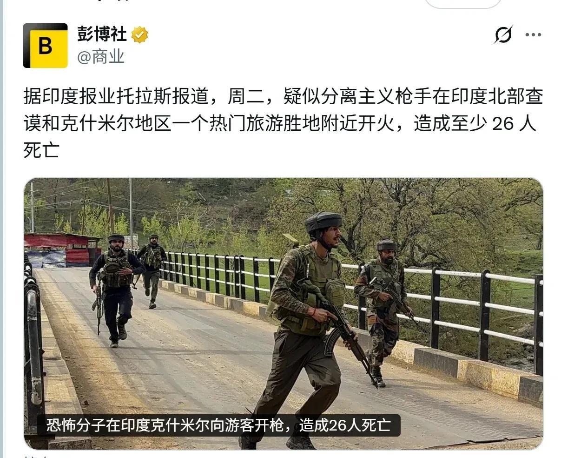Open the Grok slashed-circle icon
Viewport: 561px width, 458px height.
[x=503, y=34]
